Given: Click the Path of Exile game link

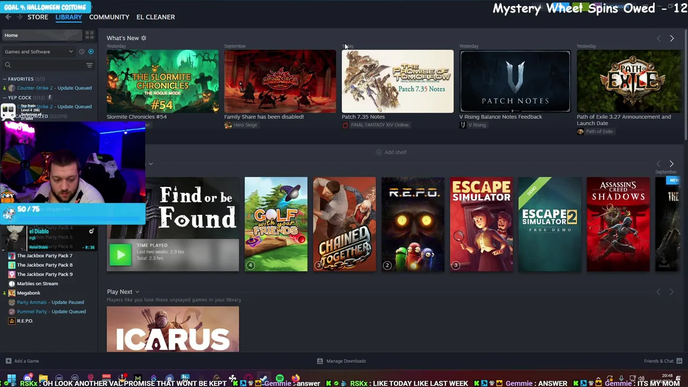Looking at the screenshot, I should point(599,132).
